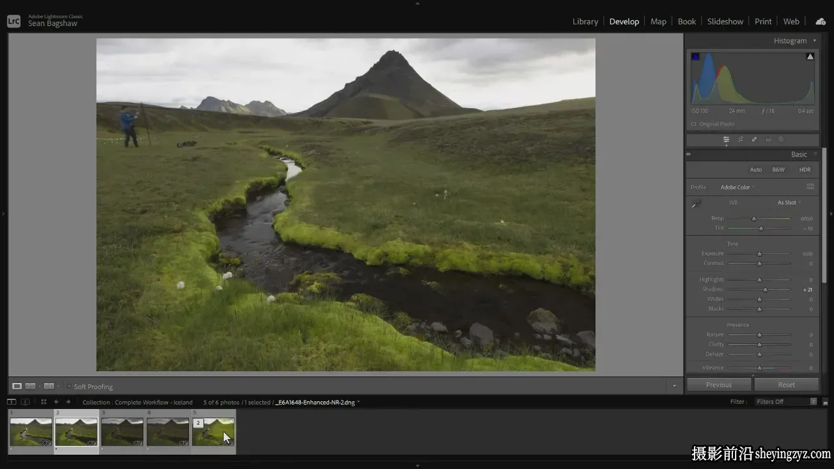This screenshot has width=834, height=469.
Task: Collapse the right panel arrow
Action: pos(831,213)
